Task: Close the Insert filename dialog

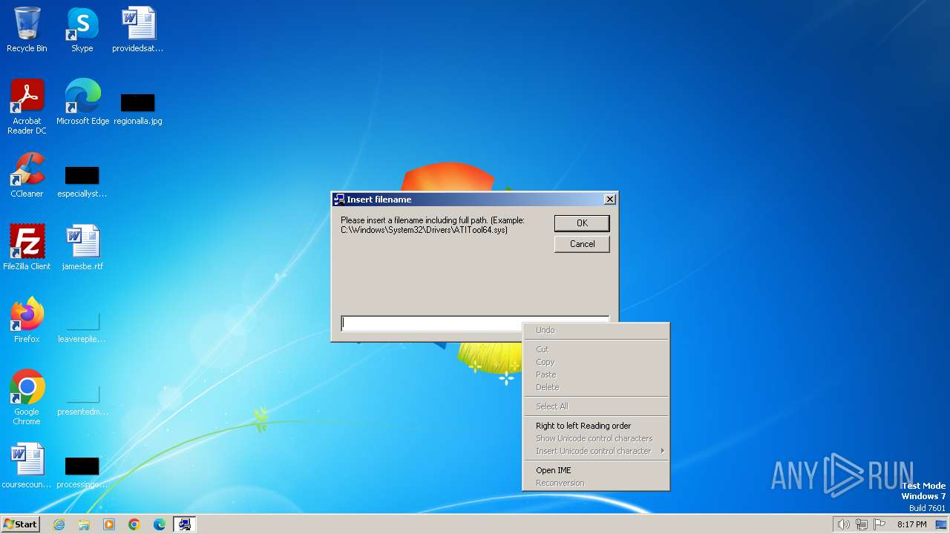Action: 610,200
